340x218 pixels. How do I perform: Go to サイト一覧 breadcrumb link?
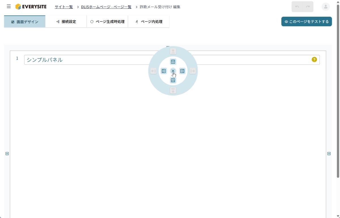click(64, 7)
